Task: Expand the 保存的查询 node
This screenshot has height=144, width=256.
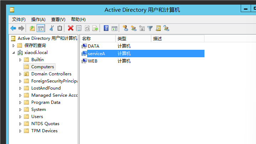Action: [14, 46]
